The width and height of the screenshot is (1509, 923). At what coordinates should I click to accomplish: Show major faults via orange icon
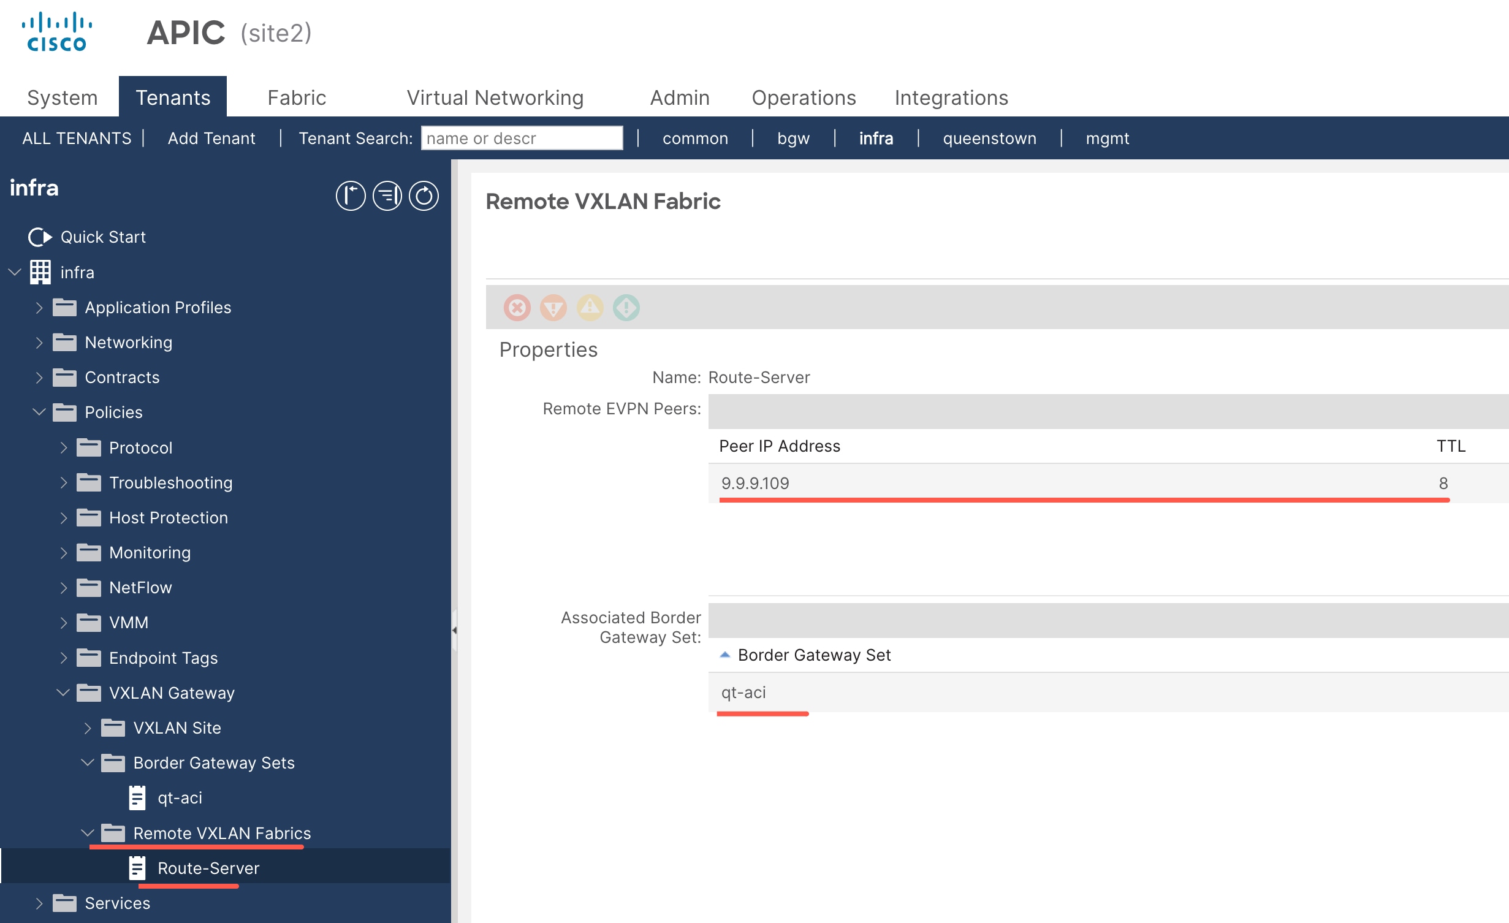553,307
